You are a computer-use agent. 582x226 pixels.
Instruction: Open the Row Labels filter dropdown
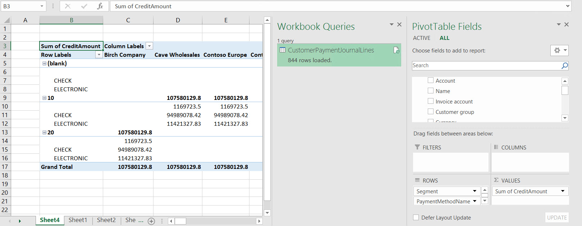click(x=99, y=55)
